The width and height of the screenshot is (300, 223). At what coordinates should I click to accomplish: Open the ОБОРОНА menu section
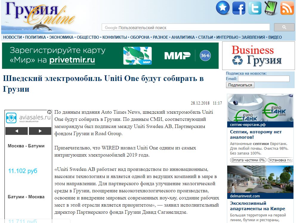(140, 37)
